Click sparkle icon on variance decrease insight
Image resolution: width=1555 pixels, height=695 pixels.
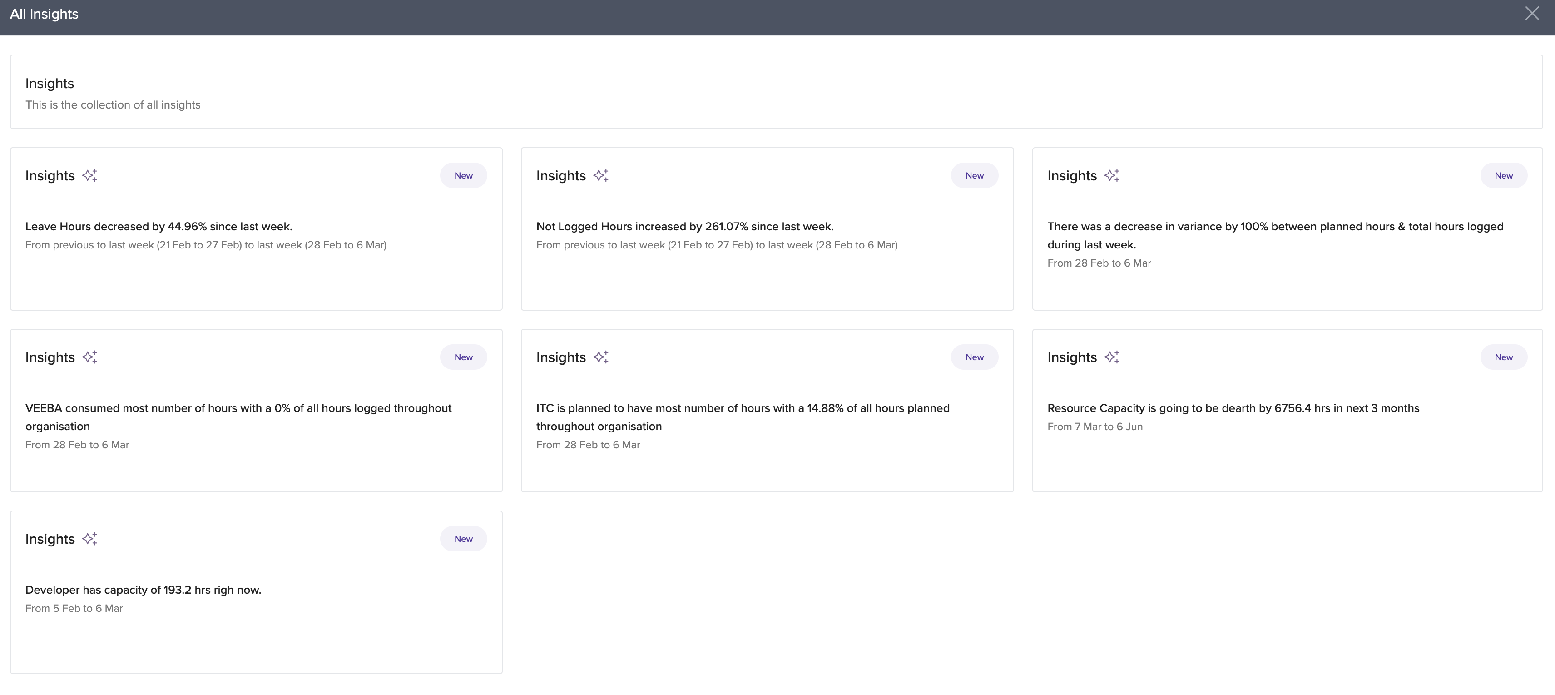1112,176
